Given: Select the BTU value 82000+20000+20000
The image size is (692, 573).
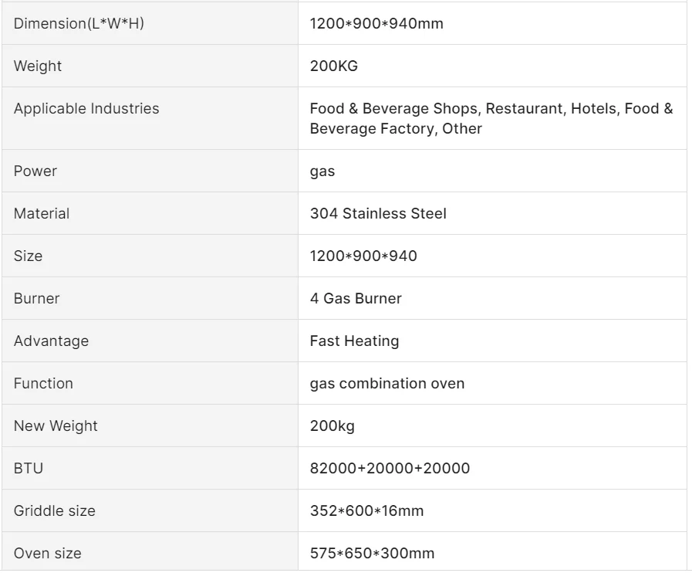Looking at the screenshot, I should (x=390, y=468).
